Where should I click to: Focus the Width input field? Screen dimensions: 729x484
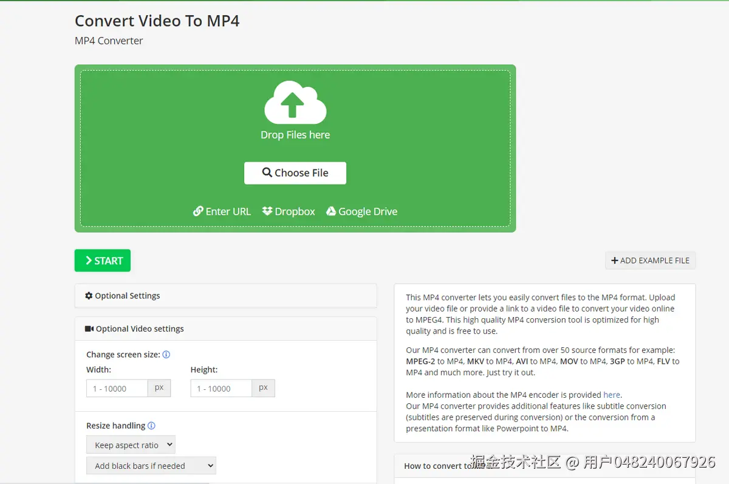117,389
